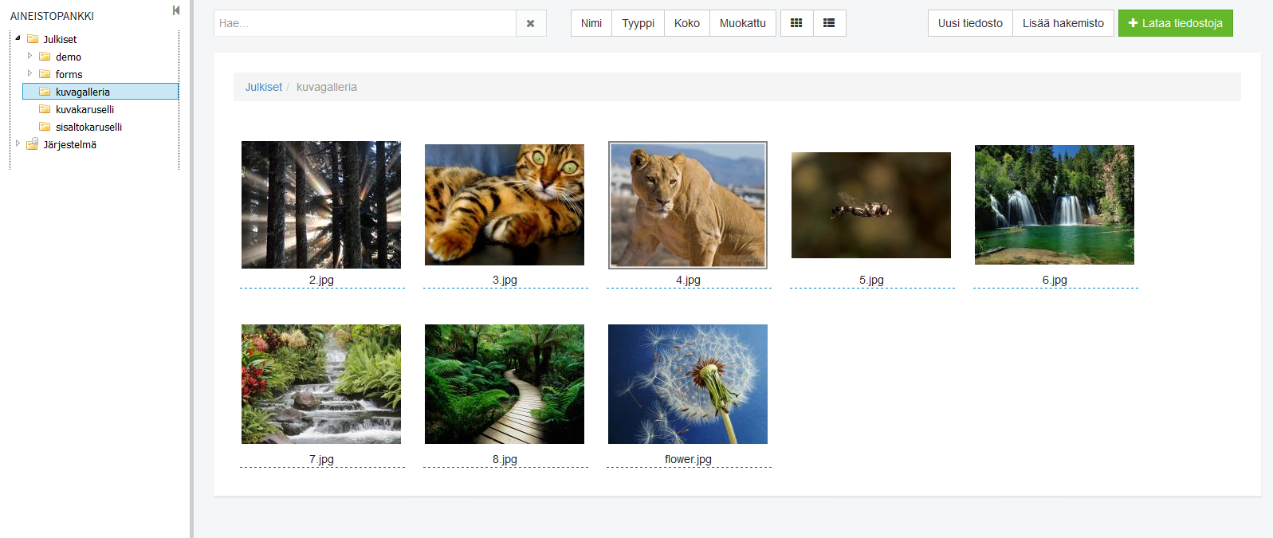Viewport: 1273px width, 538px height.
Task: Sort files by Tyyppi
Action: tap(638, 23)
